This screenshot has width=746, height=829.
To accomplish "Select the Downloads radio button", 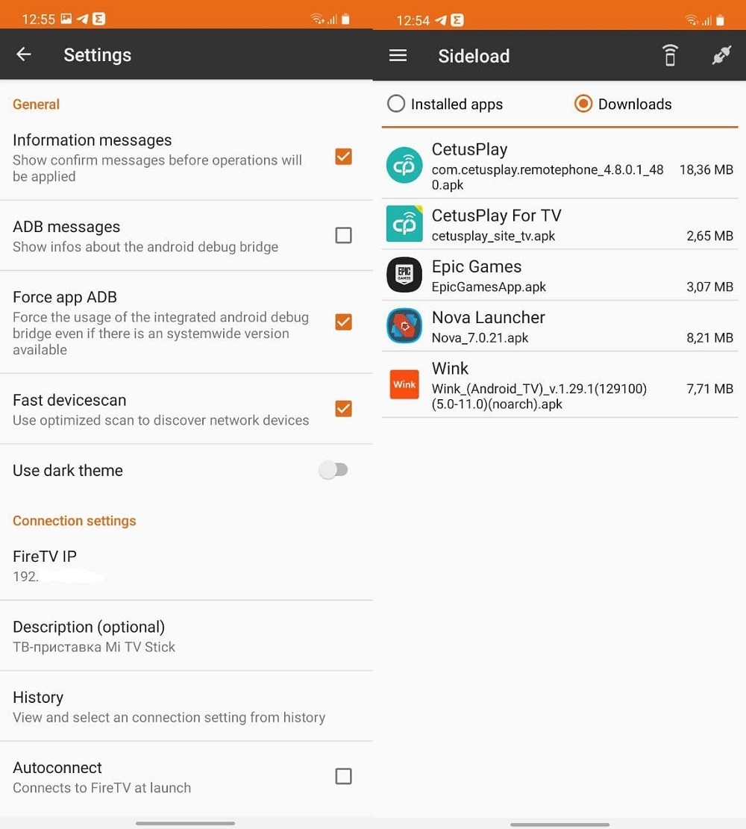I will pos(583,104).
